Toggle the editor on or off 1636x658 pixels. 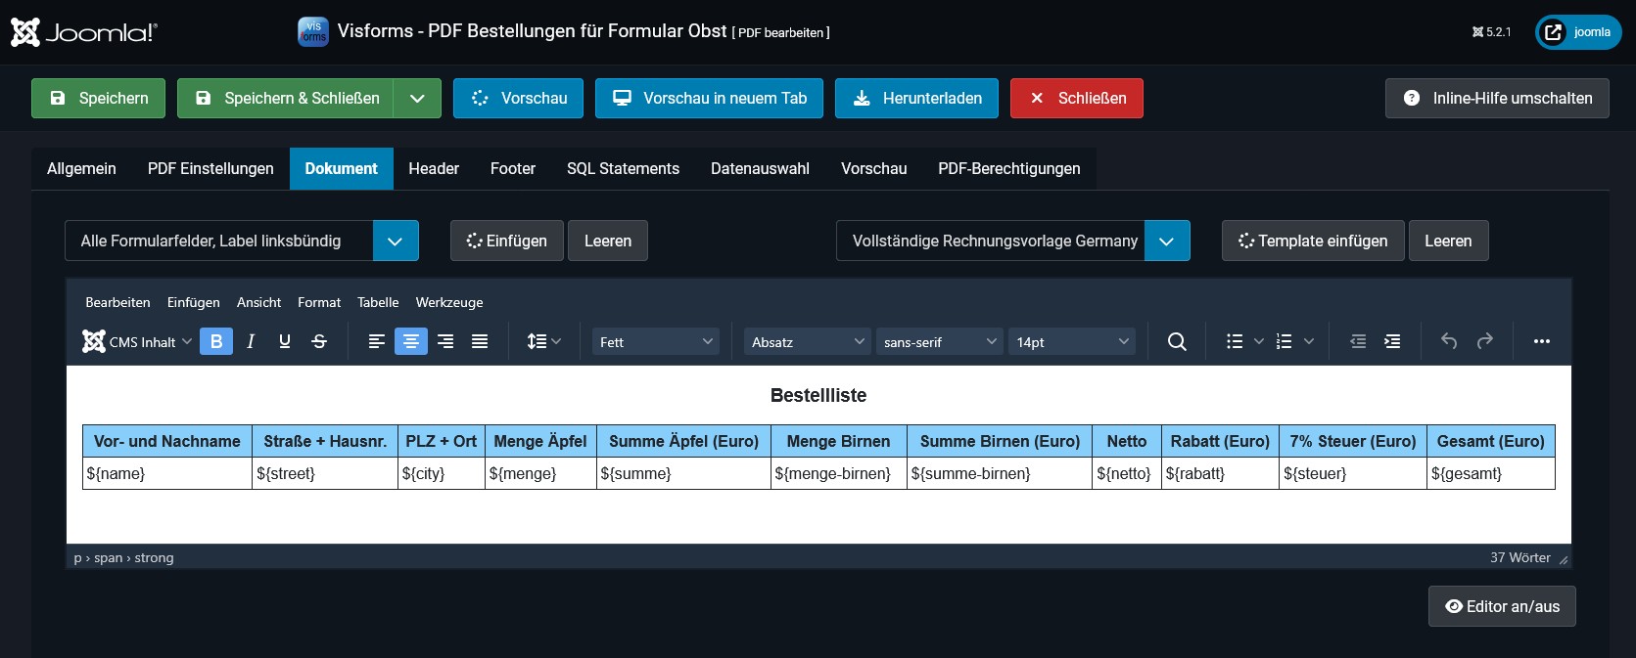click(1502, 606)
